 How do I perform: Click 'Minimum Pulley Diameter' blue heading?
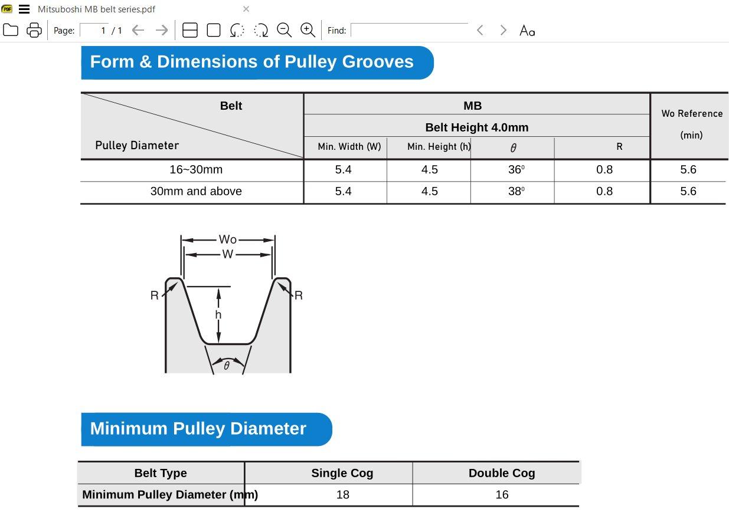[x=198, y=429]
